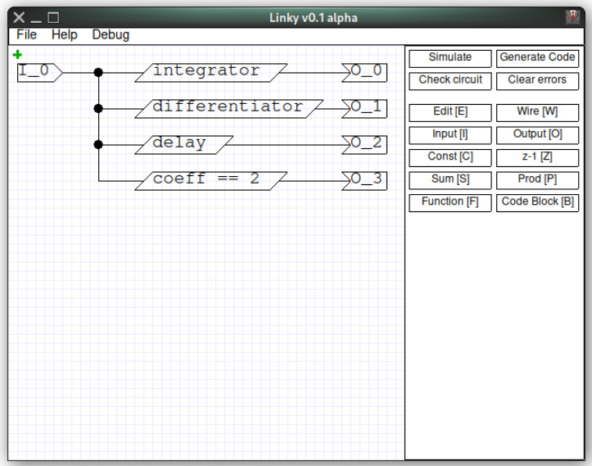Select the O_0 output block
592x466 pixels.
pos(364,73)
